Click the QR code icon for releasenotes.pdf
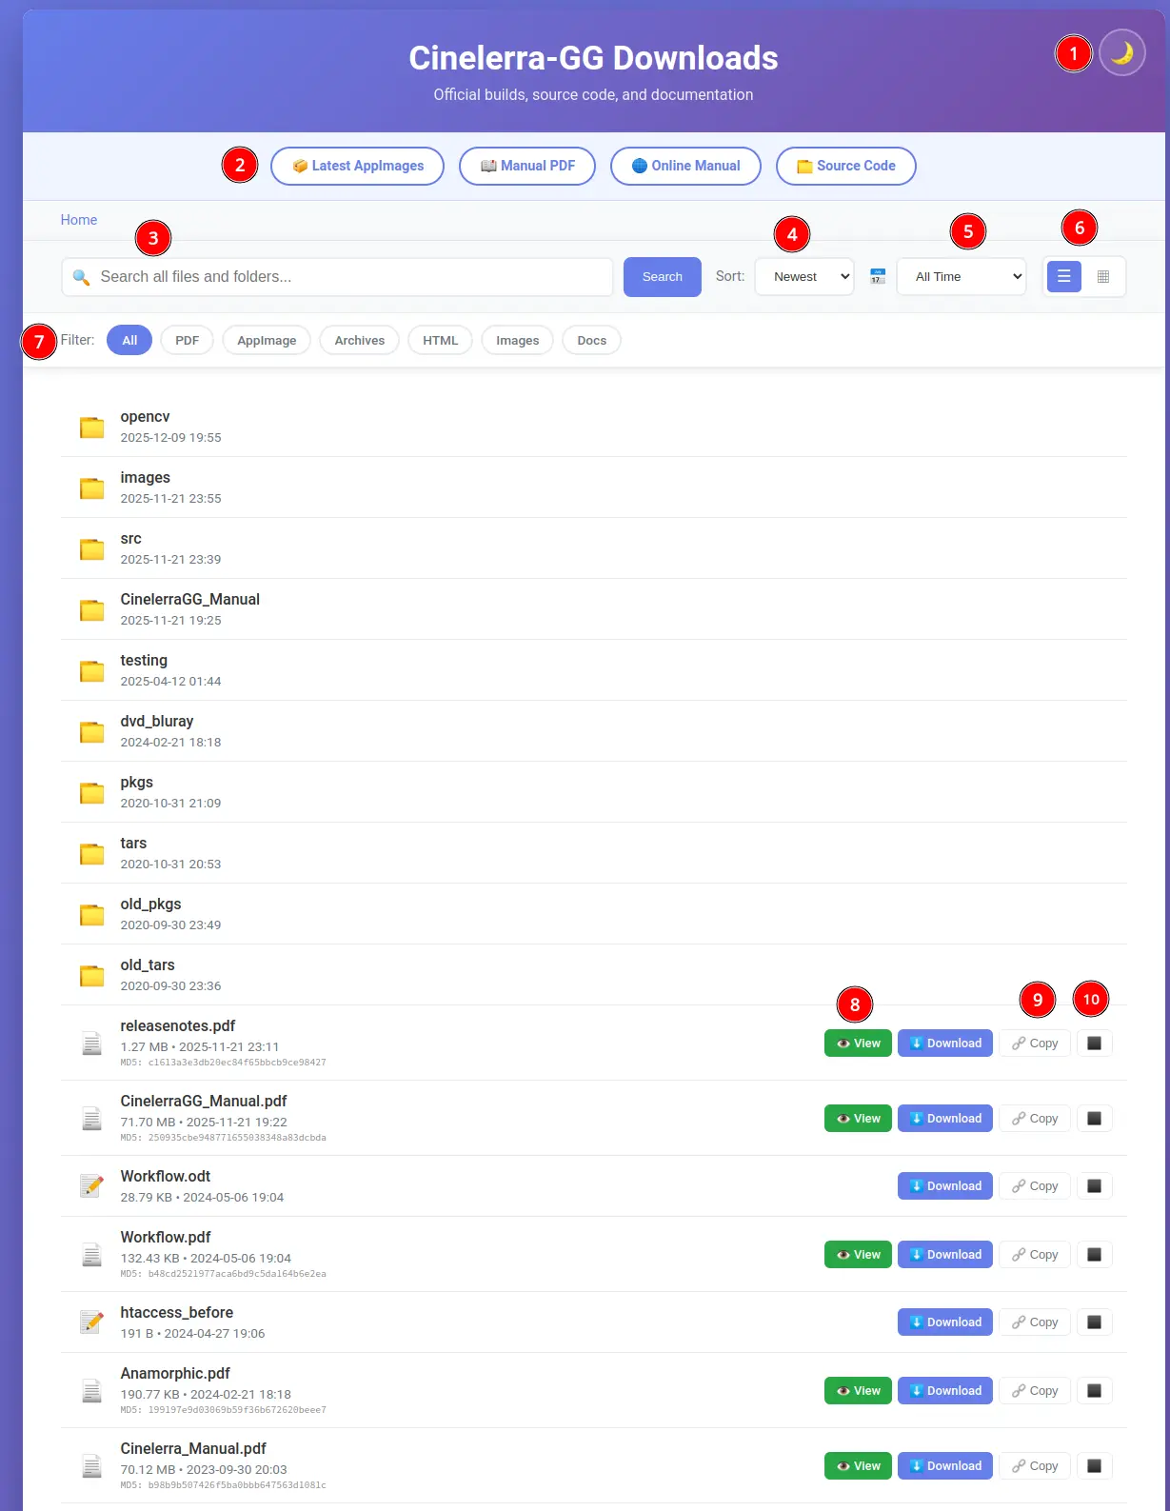Image resolution: width=1170 pixels, height=1511 pixels. pos(1094,1043)
